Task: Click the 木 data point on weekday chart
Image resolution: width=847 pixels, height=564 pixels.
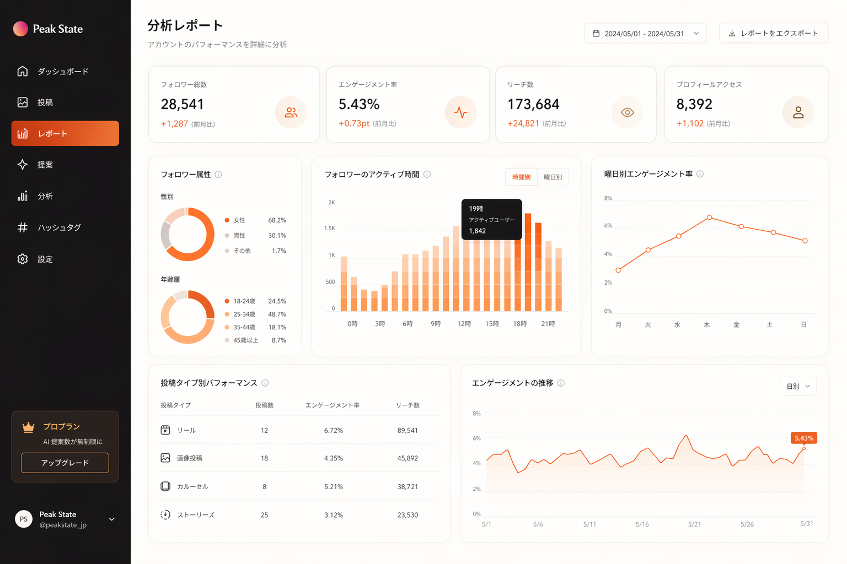Action: pyautogui.click(x=709, y=218)
